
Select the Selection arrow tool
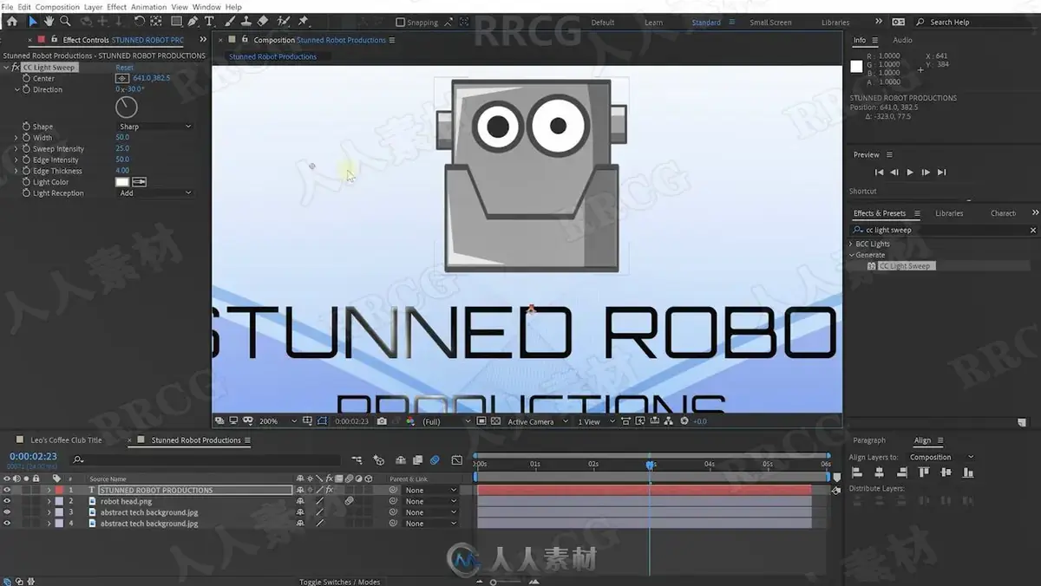[x=33, y=21]
